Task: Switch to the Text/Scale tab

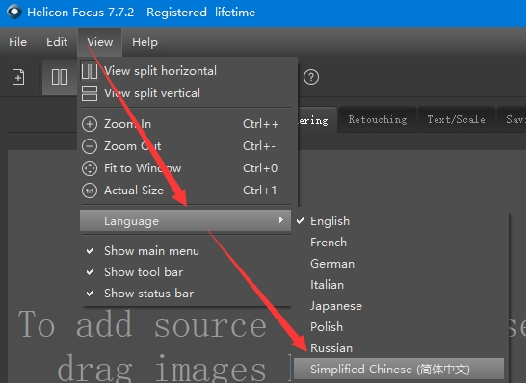Action: 457,119
